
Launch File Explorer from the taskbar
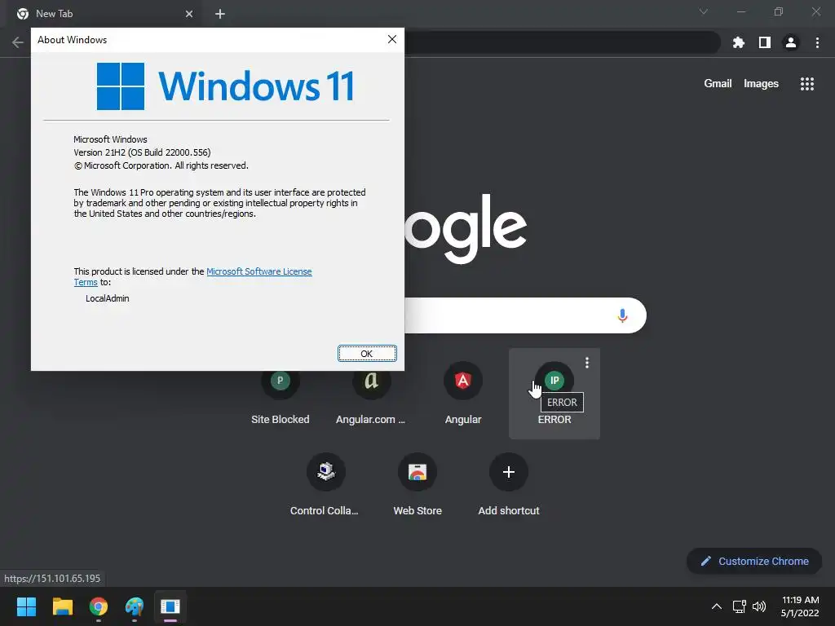click(62, 606)
